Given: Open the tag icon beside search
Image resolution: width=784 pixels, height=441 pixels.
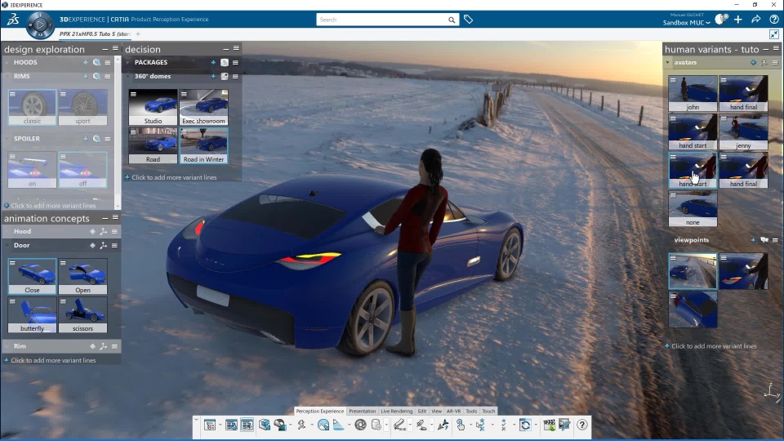Looking at the screenshot, I should (x=468, y=20).
